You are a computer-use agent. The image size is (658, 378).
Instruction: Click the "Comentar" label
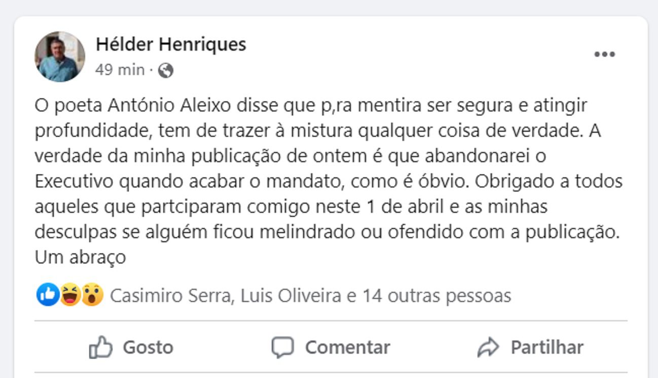click(x=347, y=348)
